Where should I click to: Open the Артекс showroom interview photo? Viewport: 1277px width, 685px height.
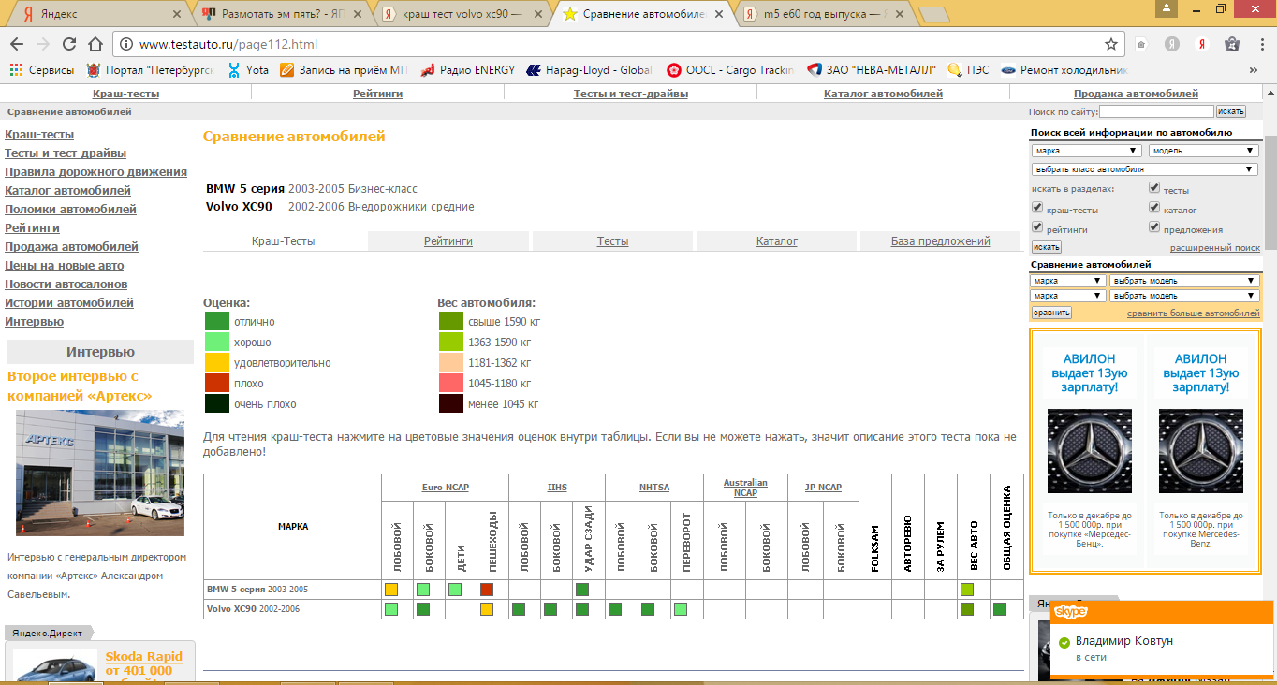coord(100,473)
